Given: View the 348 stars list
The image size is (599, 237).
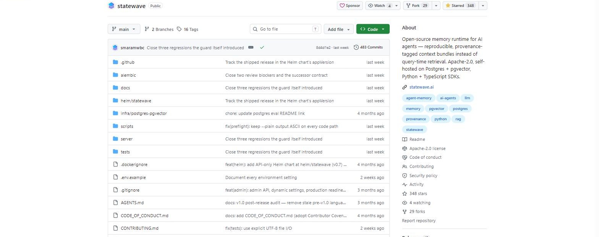Looking at the screenshot, I should point(418,194).
